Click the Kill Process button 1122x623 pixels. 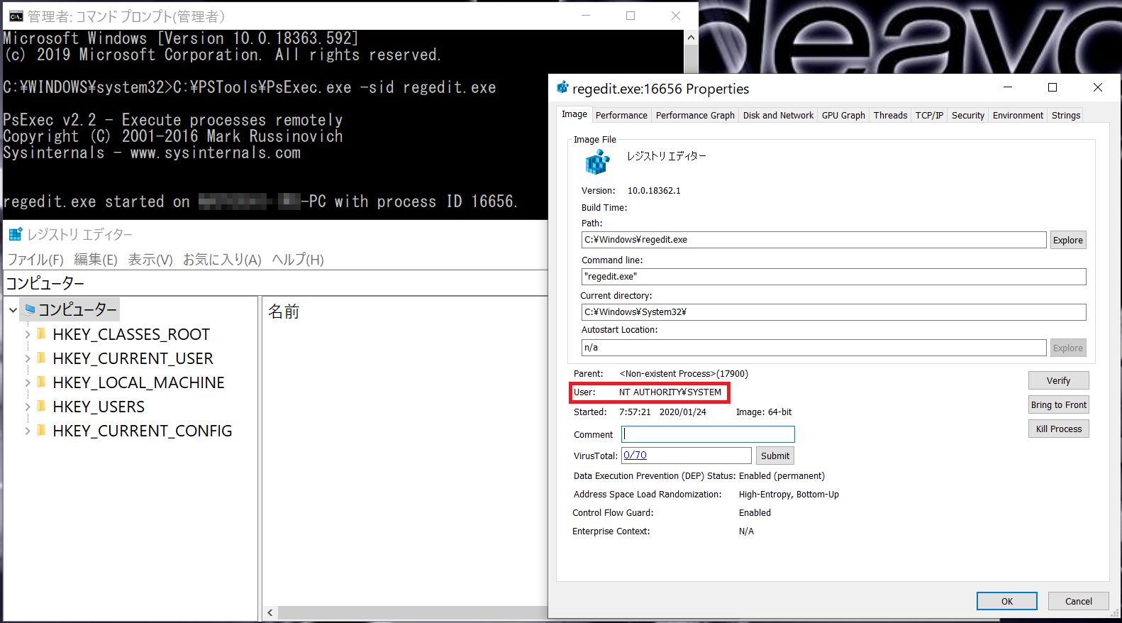1058,429
